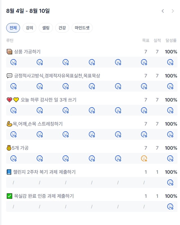180x225 pixels.
Task: Open the 건강 category tab
Action: [62, 28]
